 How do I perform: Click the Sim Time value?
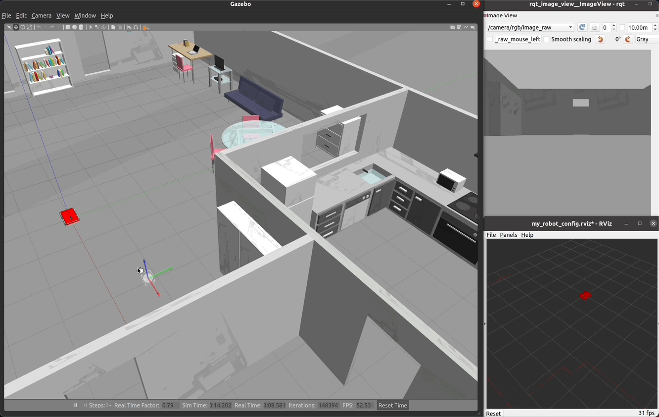coord(220,405)
